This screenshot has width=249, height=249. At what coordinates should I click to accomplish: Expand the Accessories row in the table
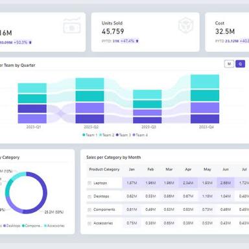click(89, 223)
